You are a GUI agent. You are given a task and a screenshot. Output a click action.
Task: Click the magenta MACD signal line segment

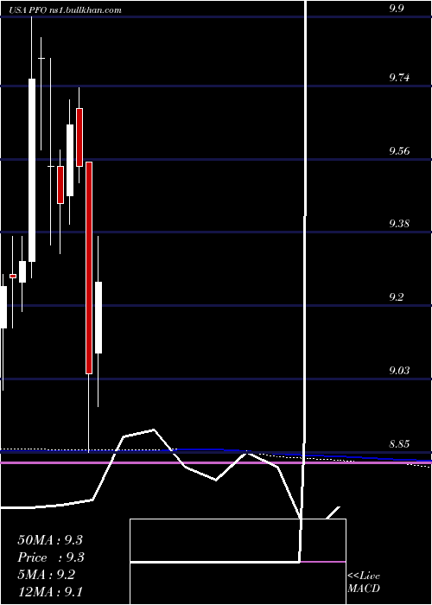click(323, 562)
